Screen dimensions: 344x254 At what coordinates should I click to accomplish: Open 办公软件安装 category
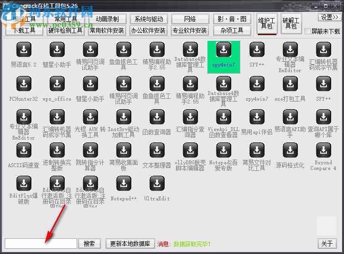[x=148, y=30]
